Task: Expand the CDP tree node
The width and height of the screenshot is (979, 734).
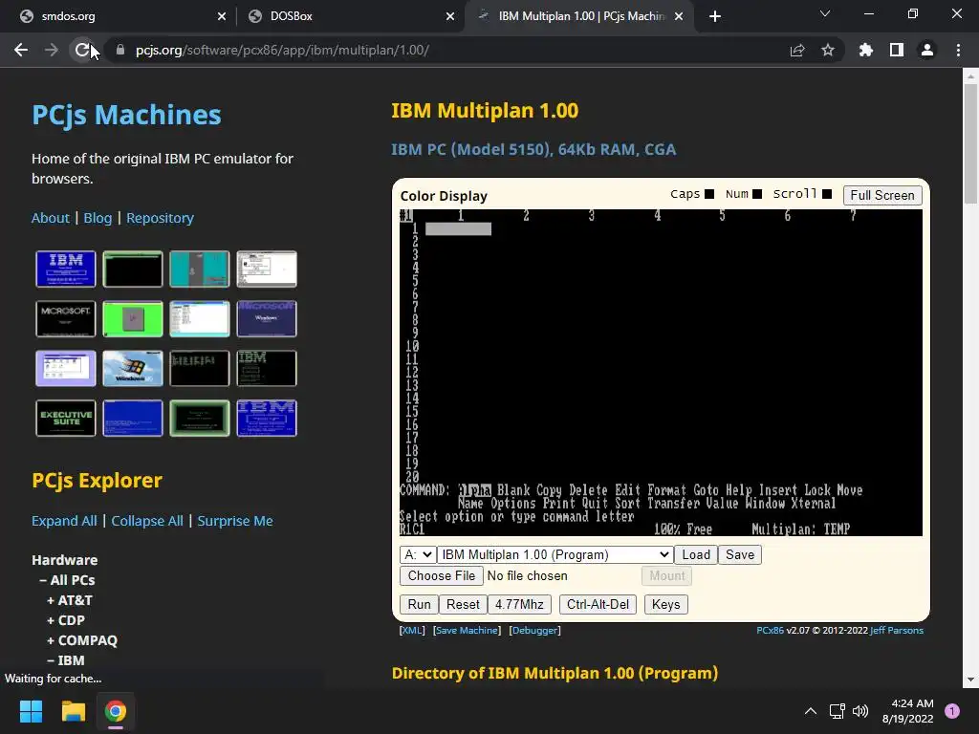Action: point(66,619)
